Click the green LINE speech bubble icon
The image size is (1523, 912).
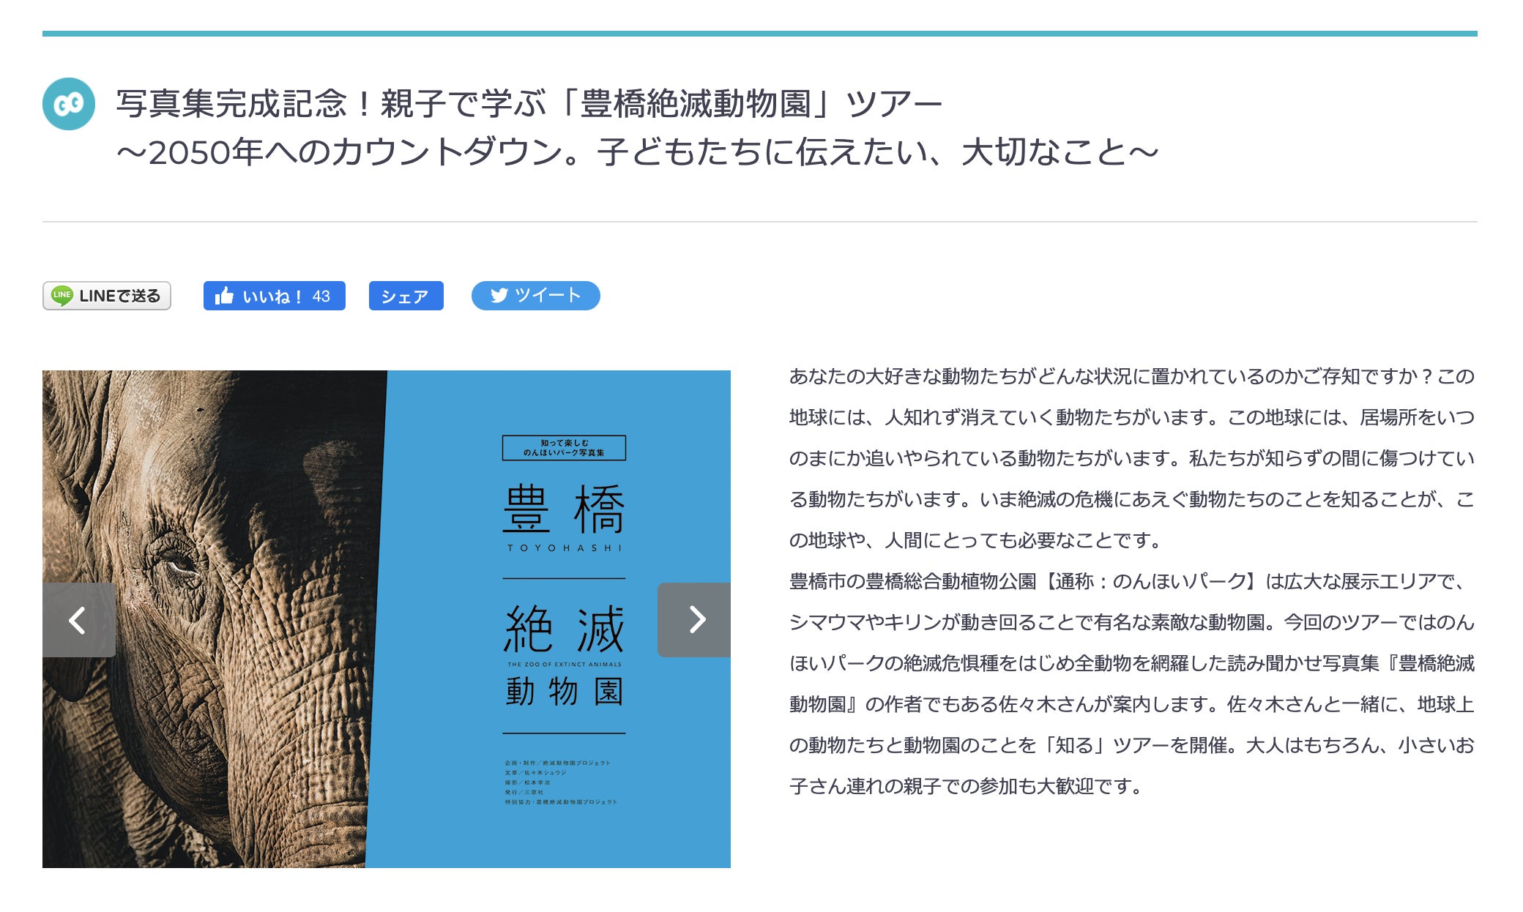coord(62,296)
